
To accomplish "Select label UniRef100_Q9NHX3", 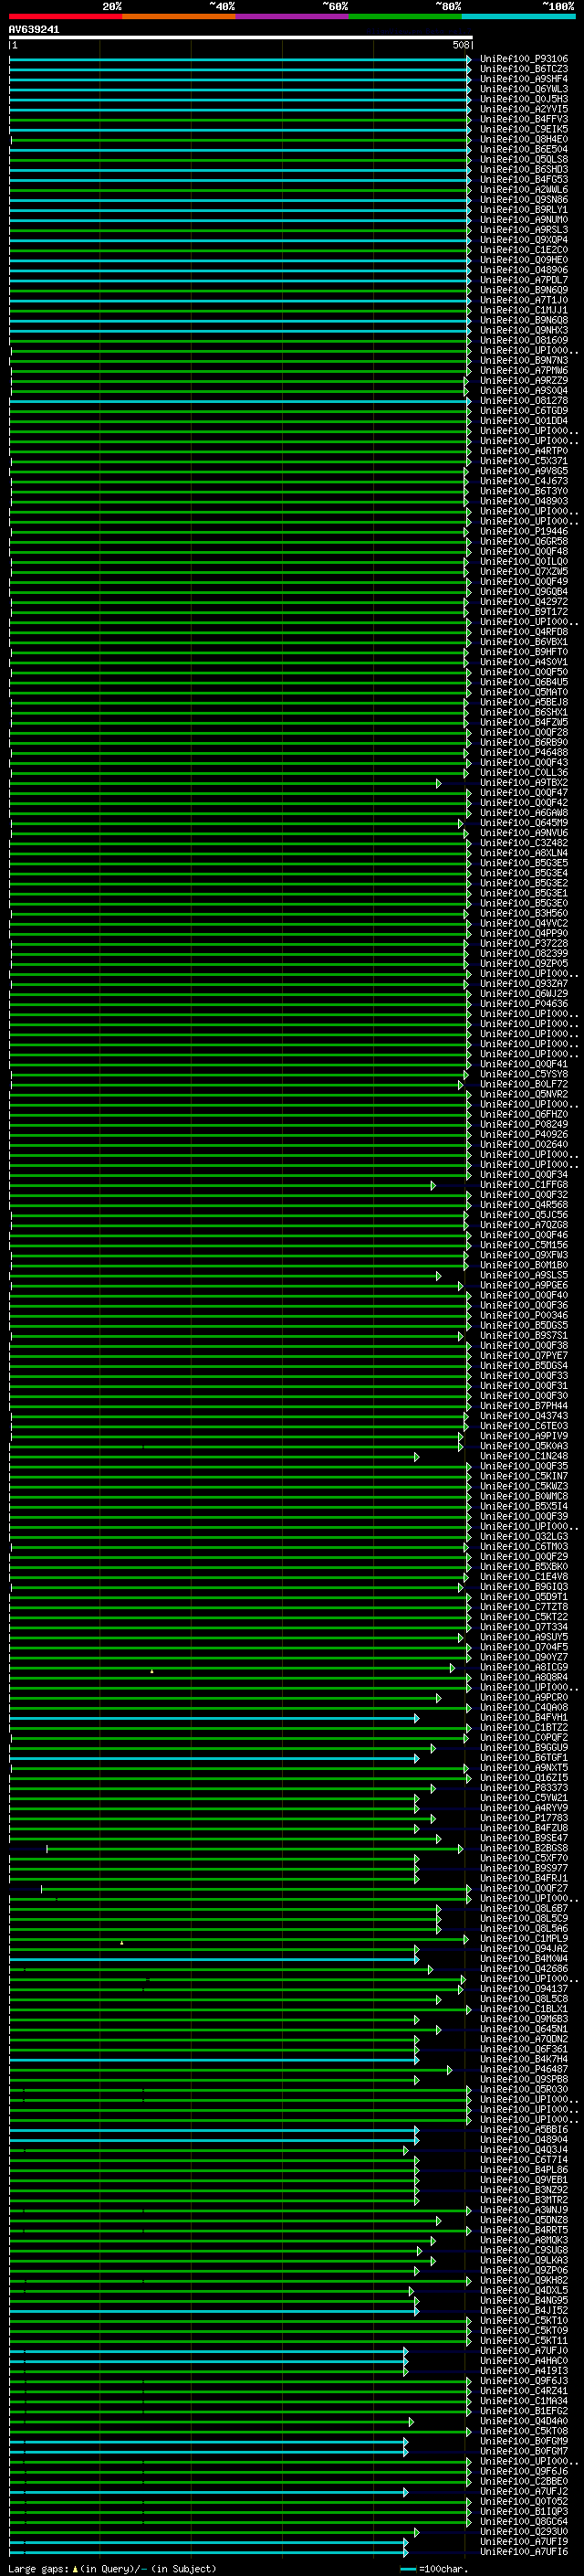I will (x=524, y=330).
